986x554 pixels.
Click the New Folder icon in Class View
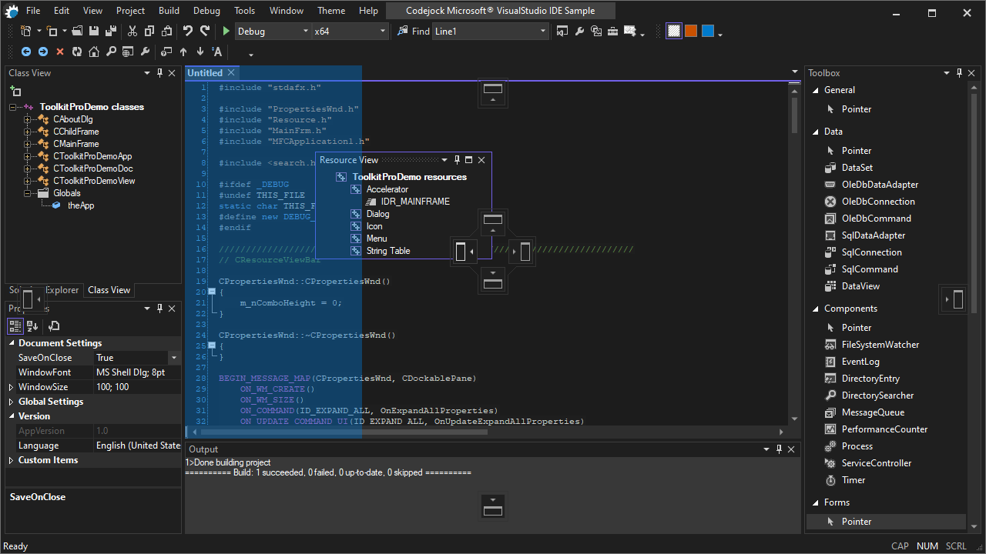coord(15,91)
